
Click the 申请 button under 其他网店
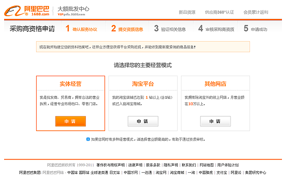[x=215, y=121]
